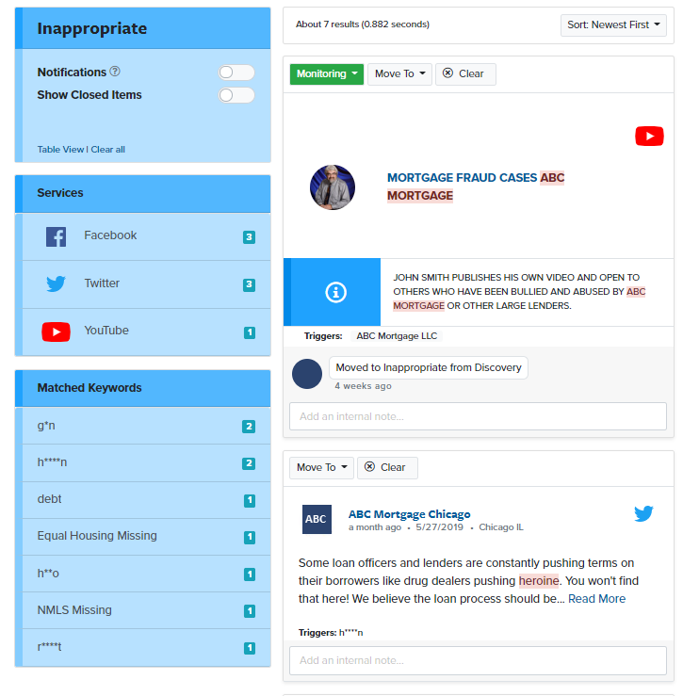Open the video author's profile photo
The width and height of the screenshot is (683, 696).
click(333, 186)
